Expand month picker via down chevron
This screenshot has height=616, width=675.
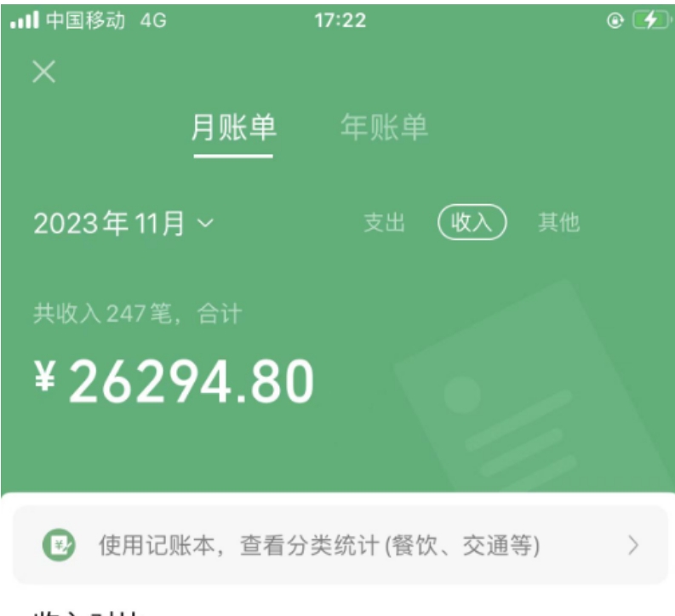pos(205,223)
